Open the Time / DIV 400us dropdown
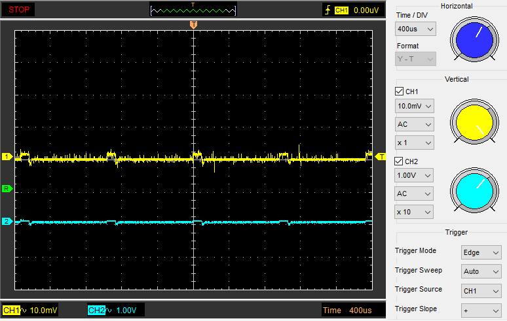The width and height of the screenshot is (507, 321). [x=416, y=29]
